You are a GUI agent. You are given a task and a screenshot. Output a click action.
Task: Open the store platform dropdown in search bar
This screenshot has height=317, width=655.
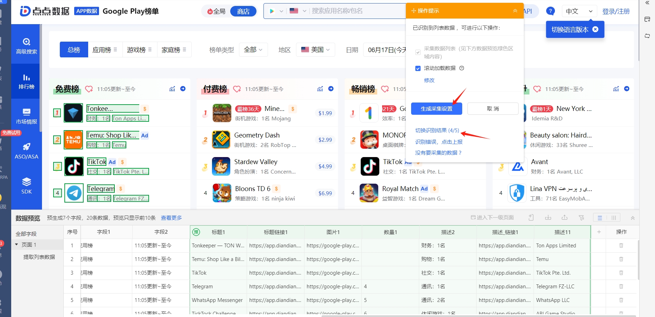(x=276, y=11)
